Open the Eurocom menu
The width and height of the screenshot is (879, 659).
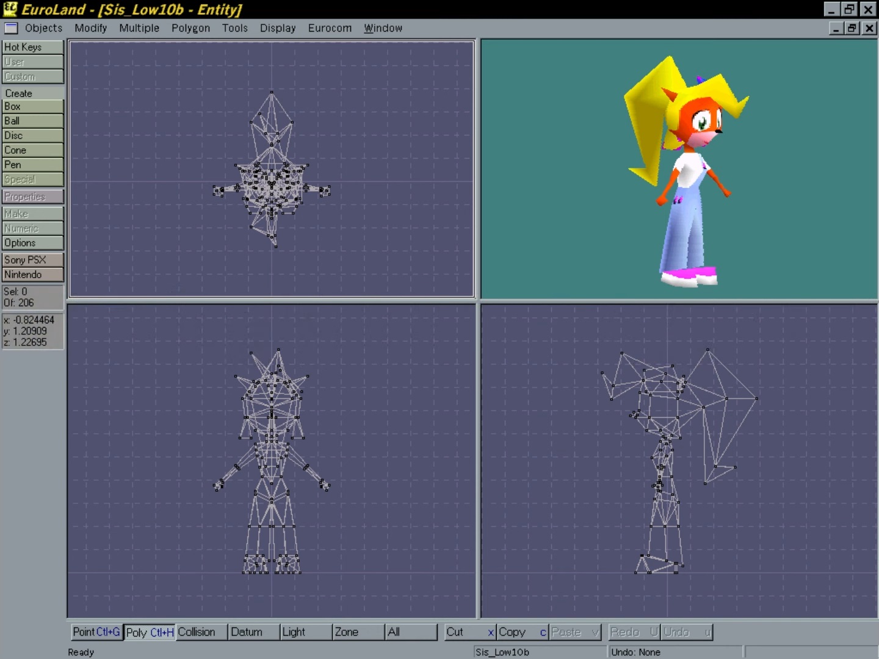click(x=330, y=28)
